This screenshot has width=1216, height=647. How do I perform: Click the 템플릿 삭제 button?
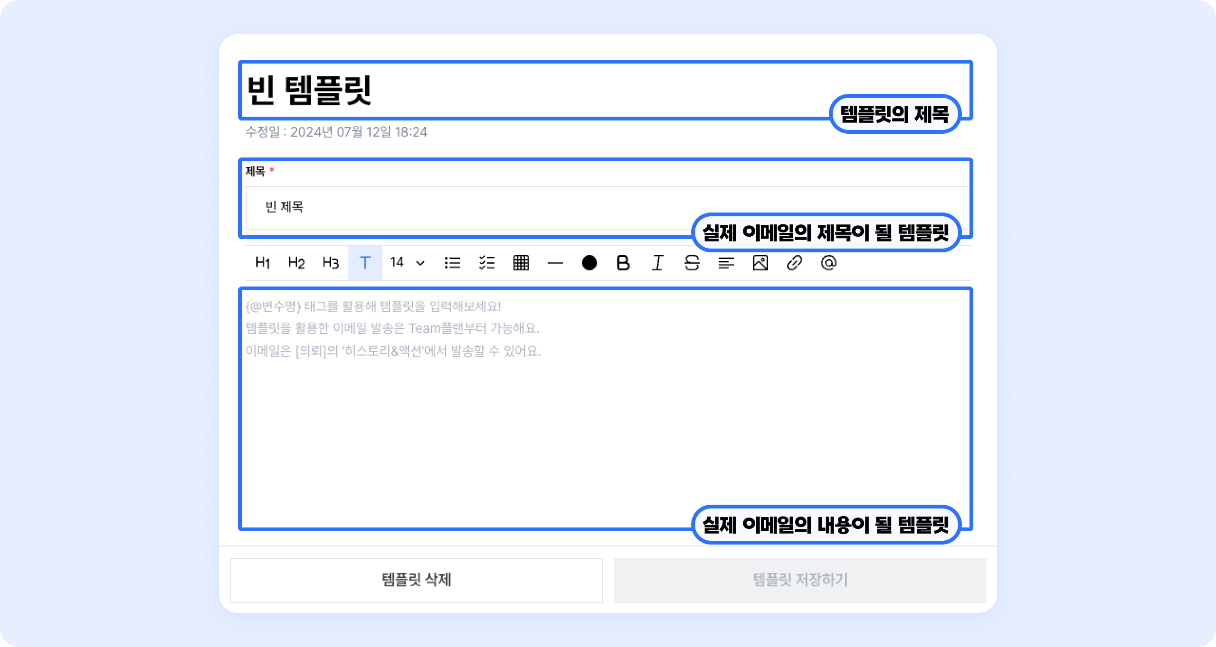pyautogui.click(x=417, y=580)
